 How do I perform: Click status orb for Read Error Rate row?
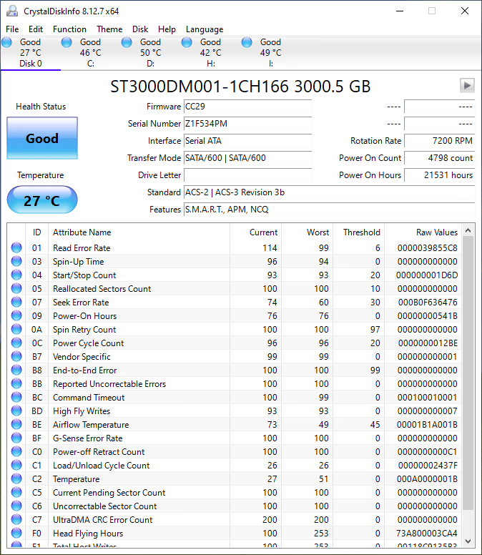(x=16, y=247)
